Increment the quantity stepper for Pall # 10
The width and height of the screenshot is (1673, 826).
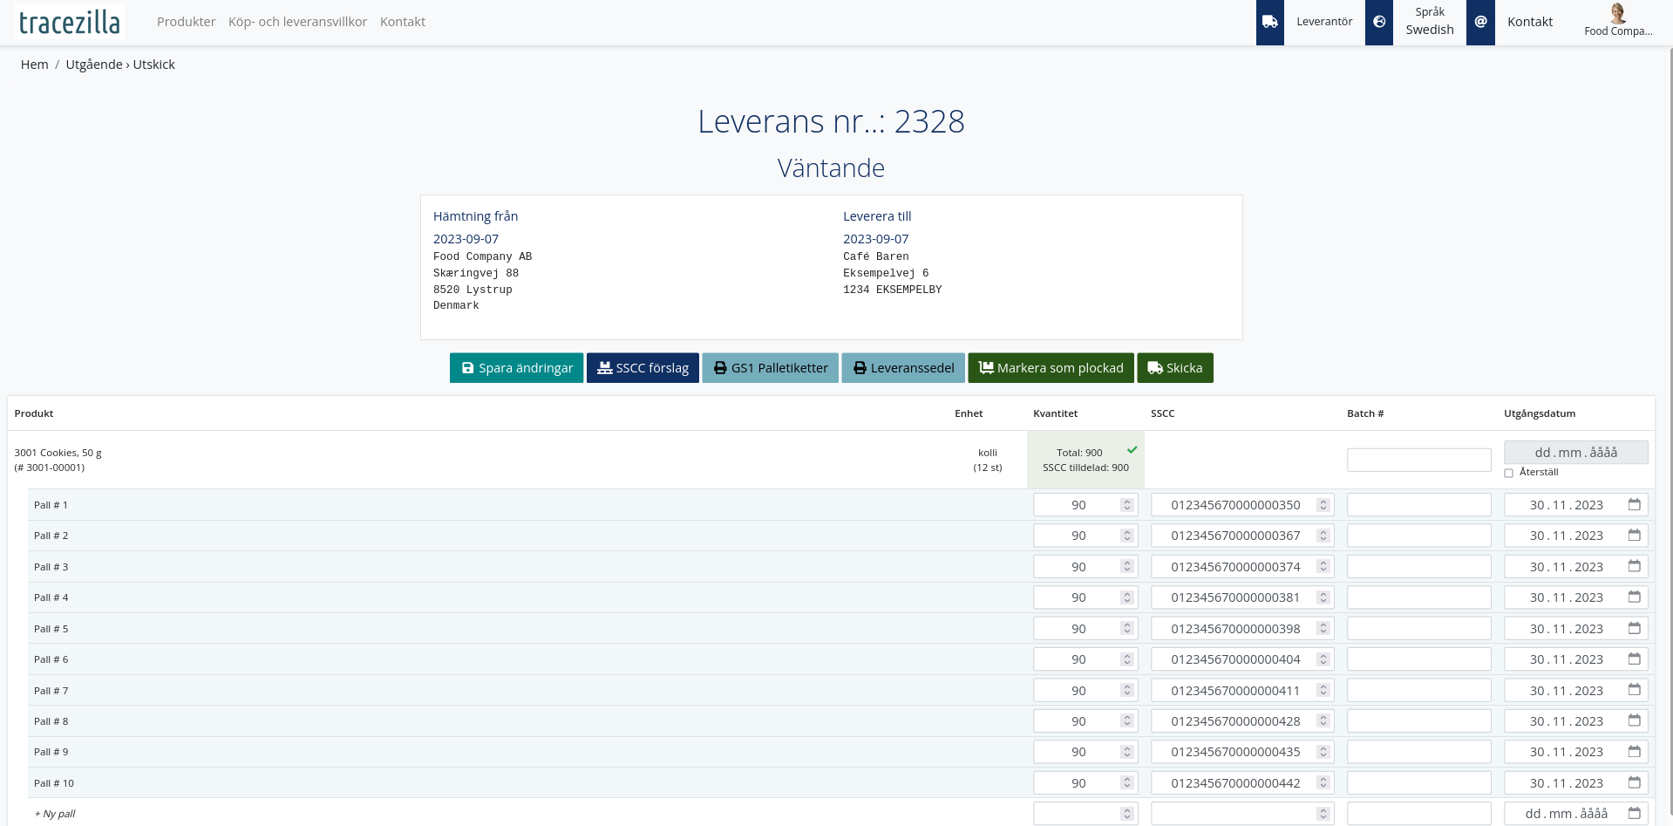1127,779
